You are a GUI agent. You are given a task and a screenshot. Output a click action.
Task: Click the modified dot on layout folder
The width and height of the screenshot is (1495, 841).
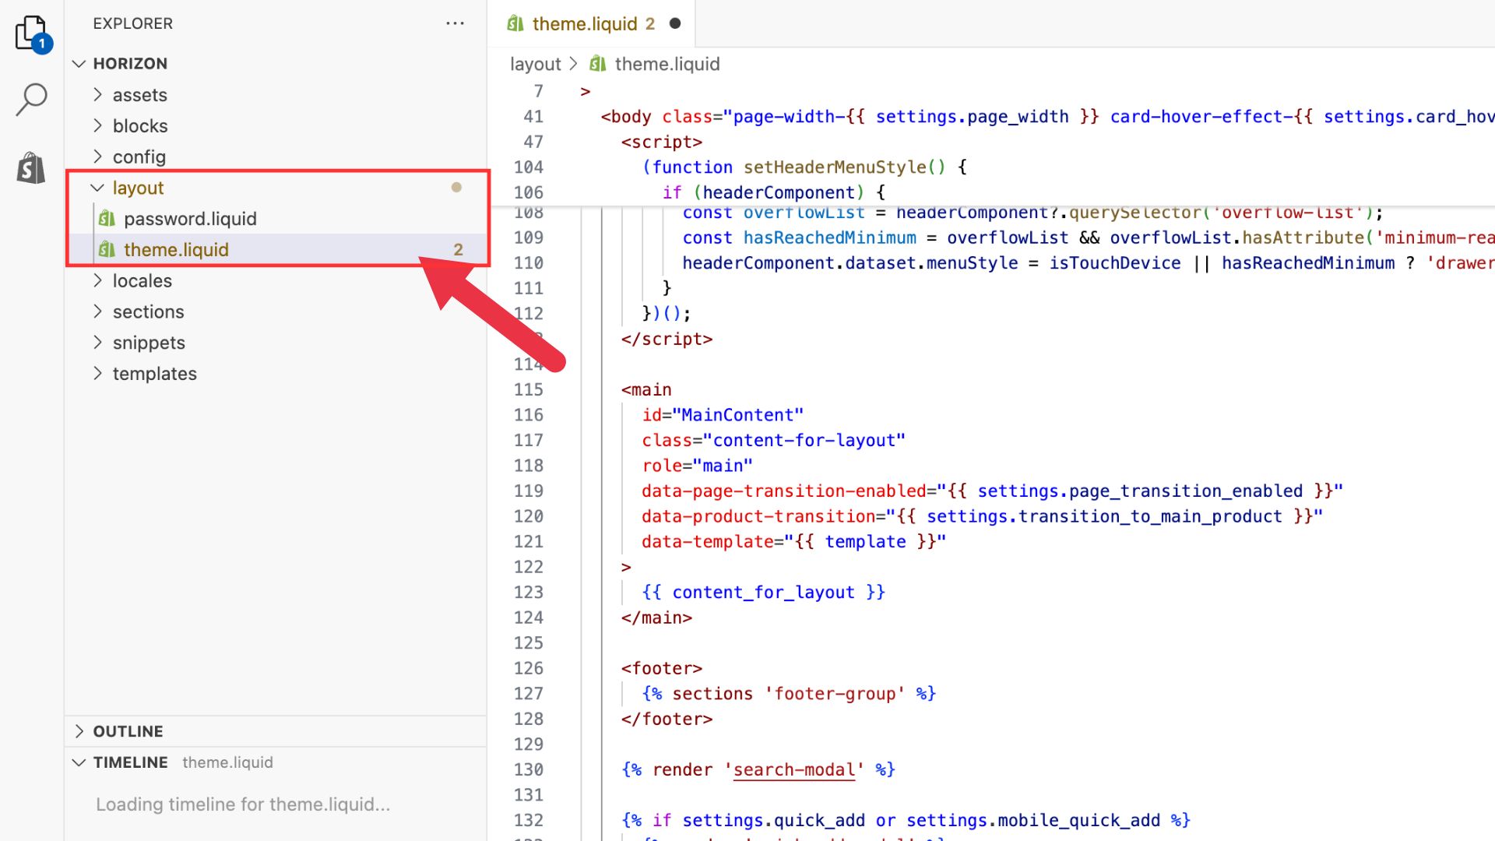[x=456, y=188]
